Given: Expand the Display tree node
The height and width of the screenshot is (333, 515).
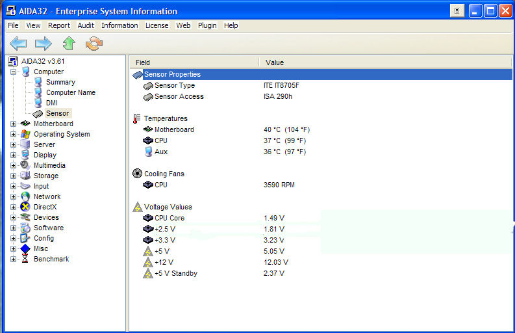Looking at the screenshot, I should click(x=13, y=155).
